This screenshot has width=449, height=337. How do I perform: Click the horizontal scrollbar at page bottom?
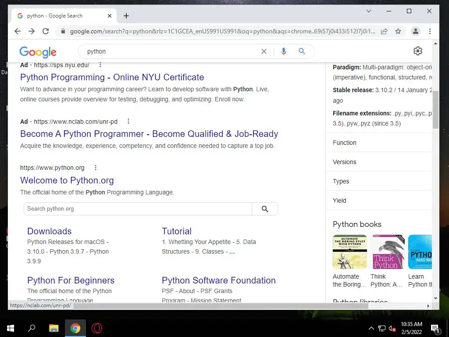(x=221, y=306)
